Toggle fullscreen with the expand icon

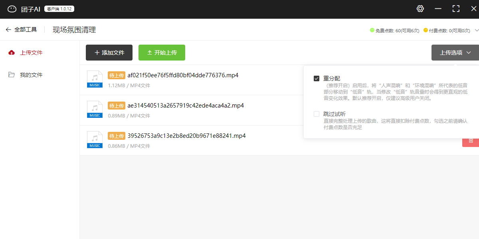tap(456, 9)
